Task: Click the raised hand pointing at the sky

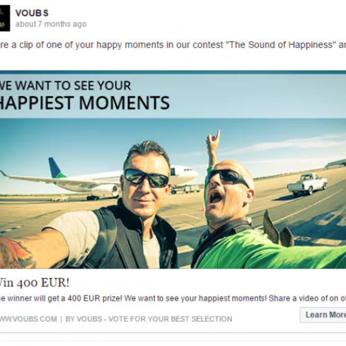Action: pos(213,142)
